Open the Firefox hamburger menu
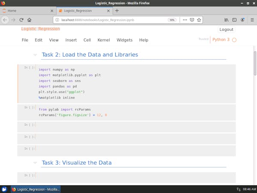 [x=252, y=20]
